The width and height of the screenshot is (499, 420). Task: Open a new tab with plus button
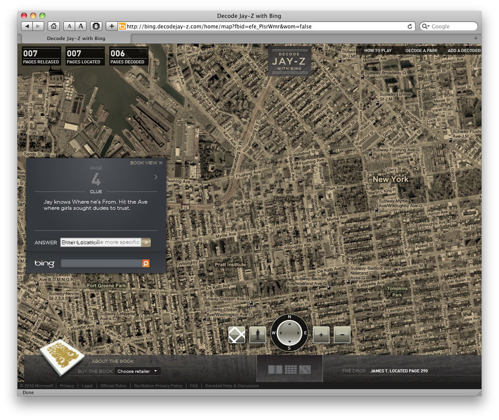pos(476,38)
